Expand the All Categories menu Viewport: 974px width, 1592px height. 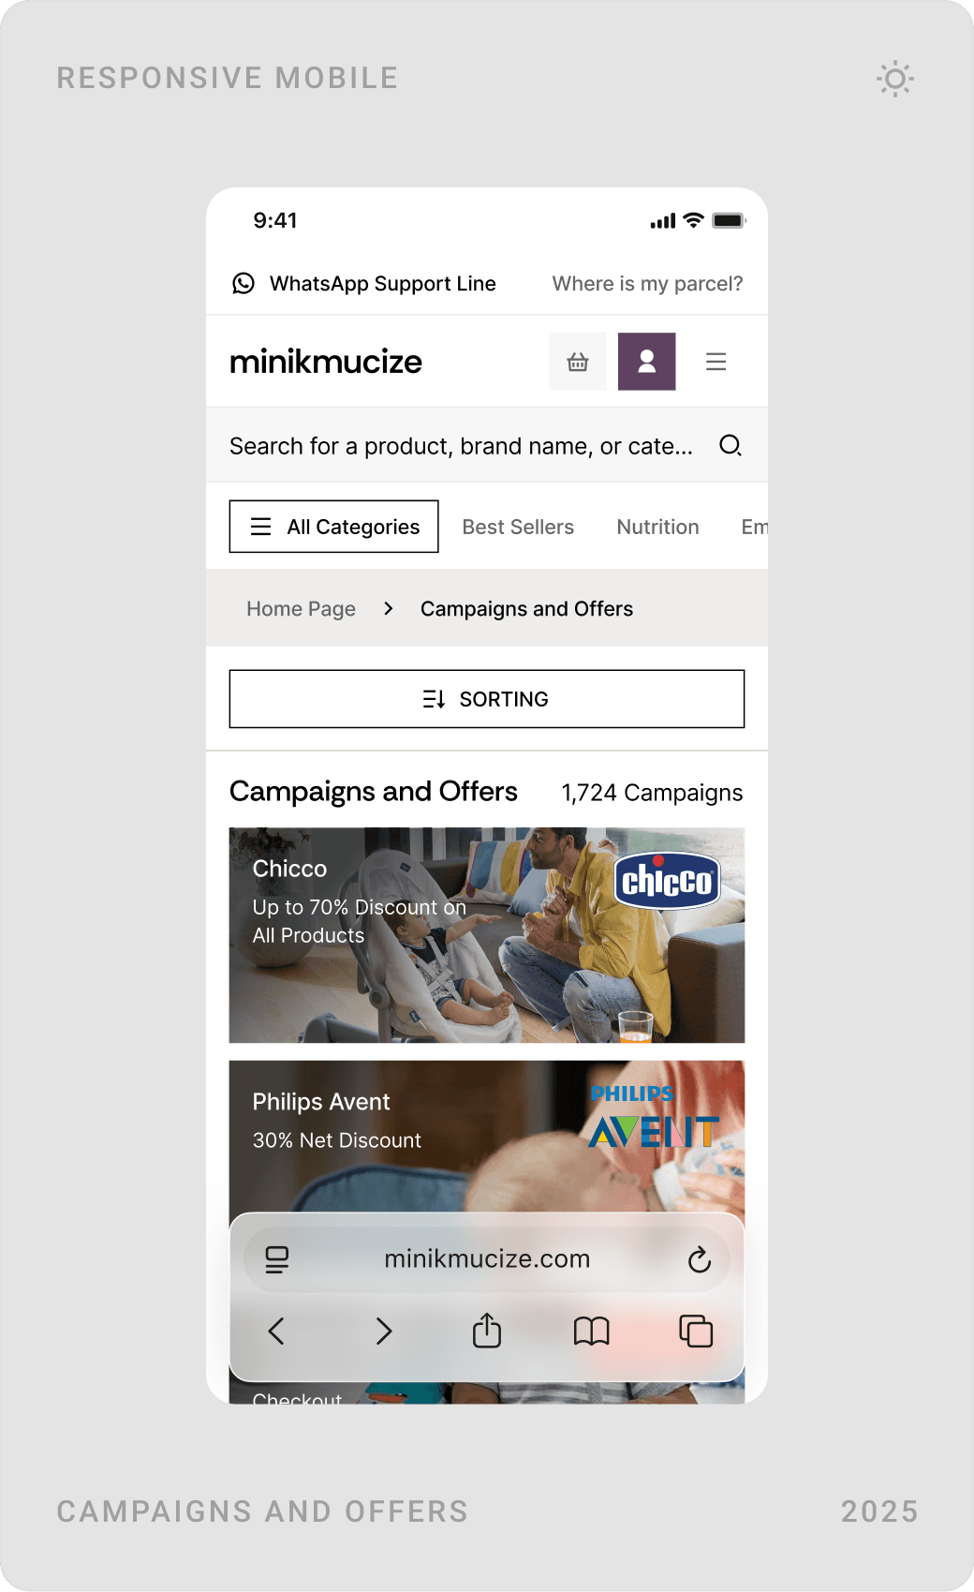[x=334, y=527]
